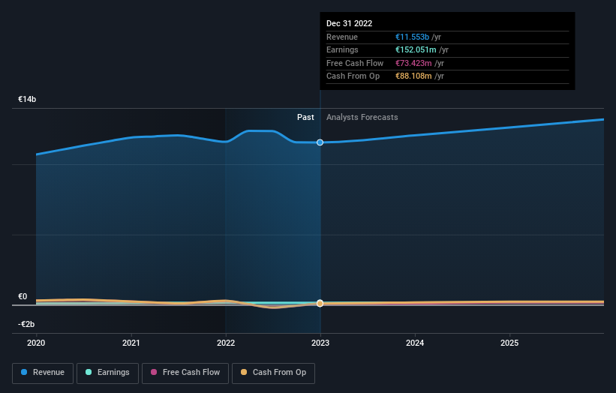Image resolution: width=616 pixels, height=393 pixels.
Task: Toggle the Revenue legend button
Action: tap(43, 373)
